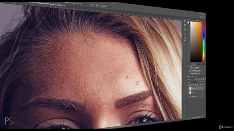
Task: Add a Black & White adjustment
Action: [194, 71]
